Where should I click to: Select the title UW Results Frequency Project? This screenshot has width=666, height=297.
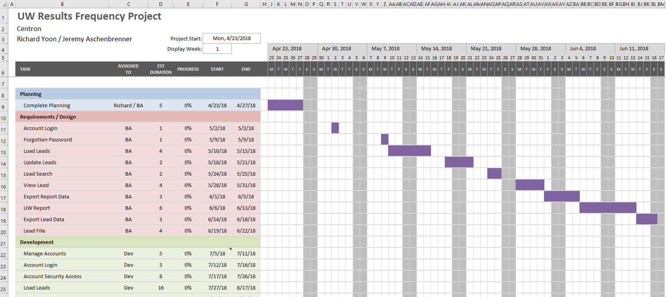coord(89,16)
